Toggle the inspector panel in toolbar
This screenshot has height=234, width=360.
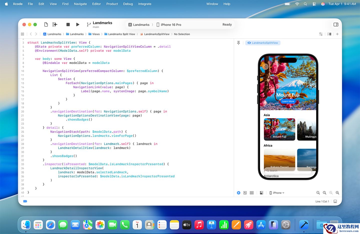click(x=336, y=25)
